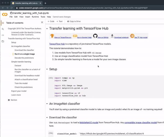The image size is (164, 137).
Task: Go to Train the model entry
Action: [21, 83]
